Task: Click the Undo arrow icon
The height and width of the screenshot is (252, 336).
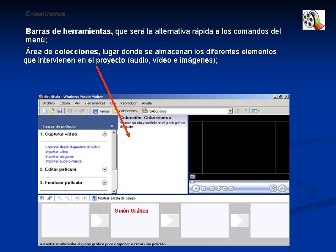Action: coord(70,111)
